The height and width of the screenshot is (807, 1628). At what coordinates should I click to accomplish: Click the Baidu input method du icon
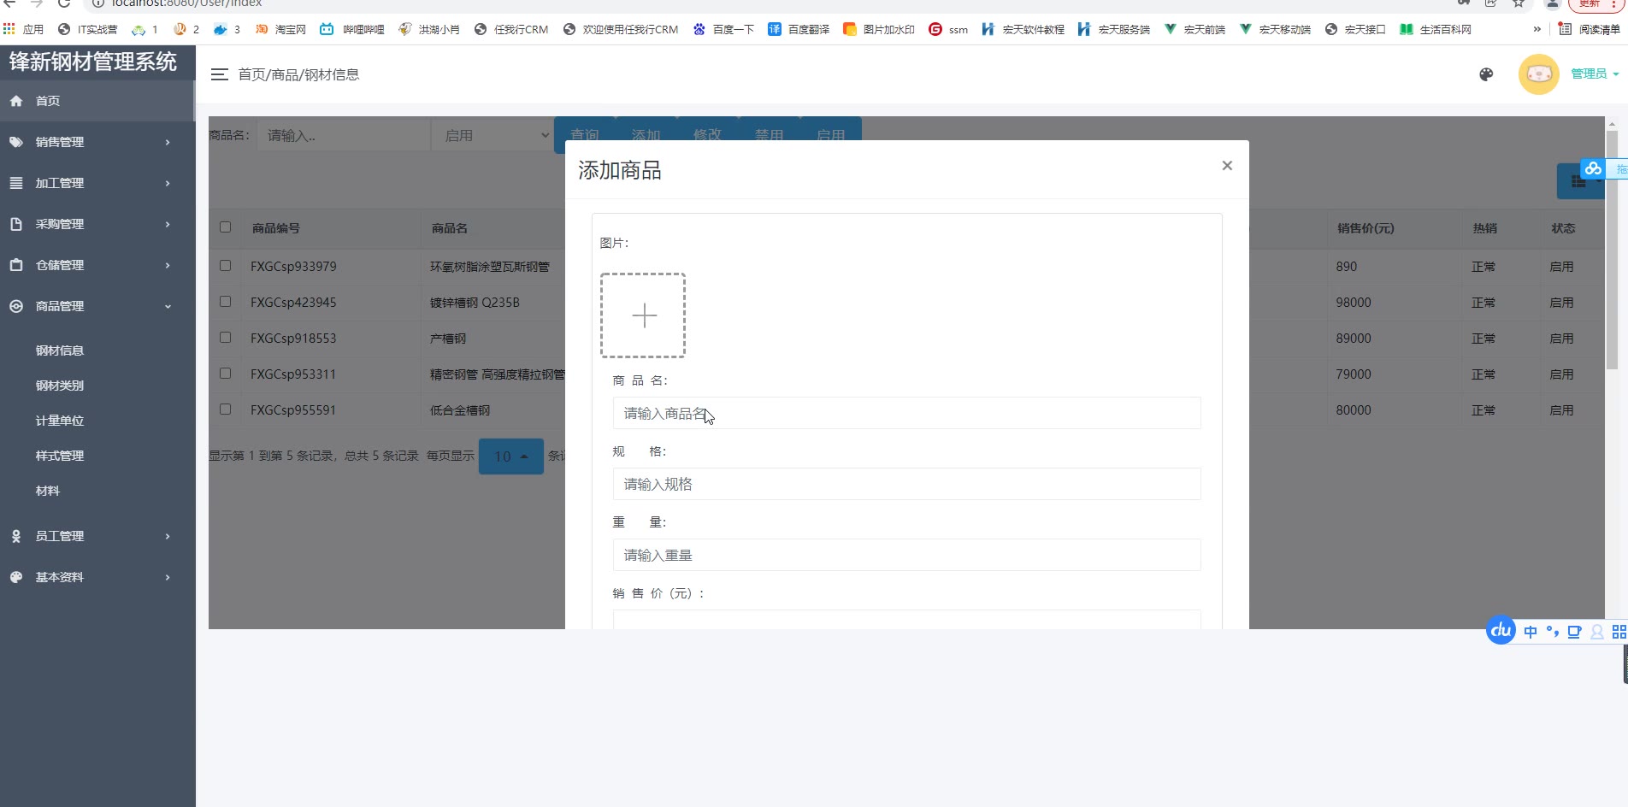tap(1501, 631)
